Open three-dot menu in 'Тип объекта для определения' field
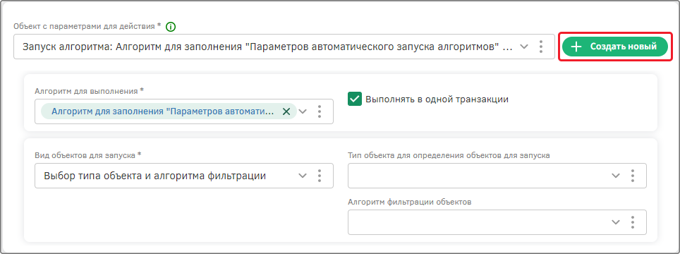The image size is (680, 254). coord(633,176)
